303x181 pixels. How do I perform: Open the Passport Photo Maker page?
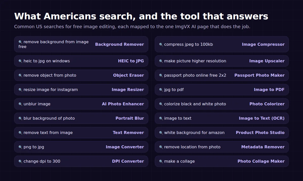click(x=259, y=75)
